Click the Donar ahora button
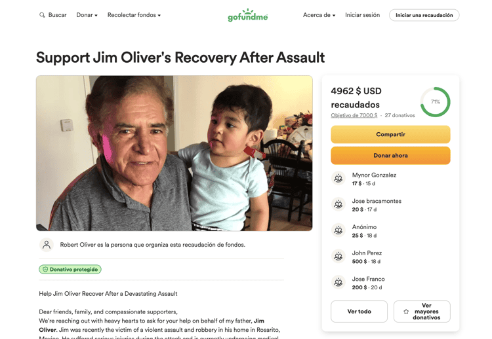 pos(390,156)
